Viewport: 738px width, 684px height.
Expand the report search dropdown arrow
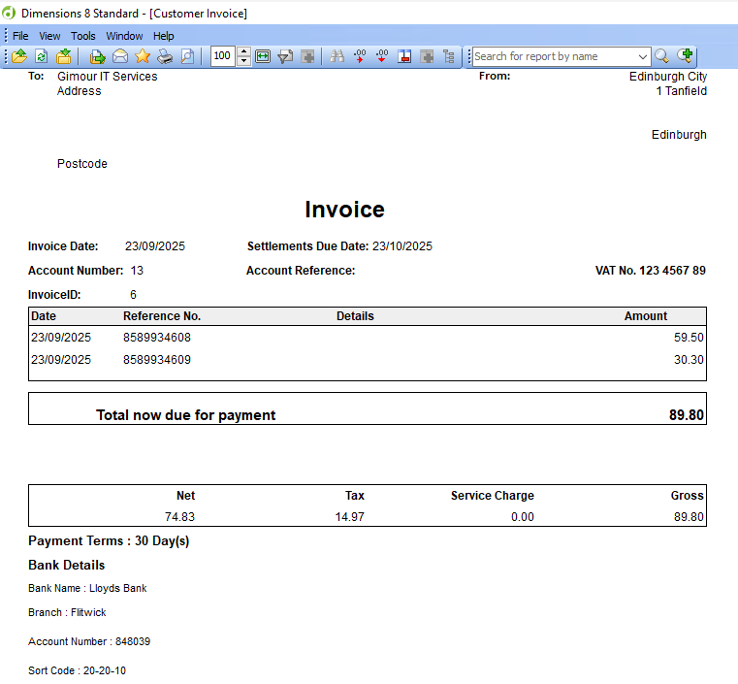643,56
